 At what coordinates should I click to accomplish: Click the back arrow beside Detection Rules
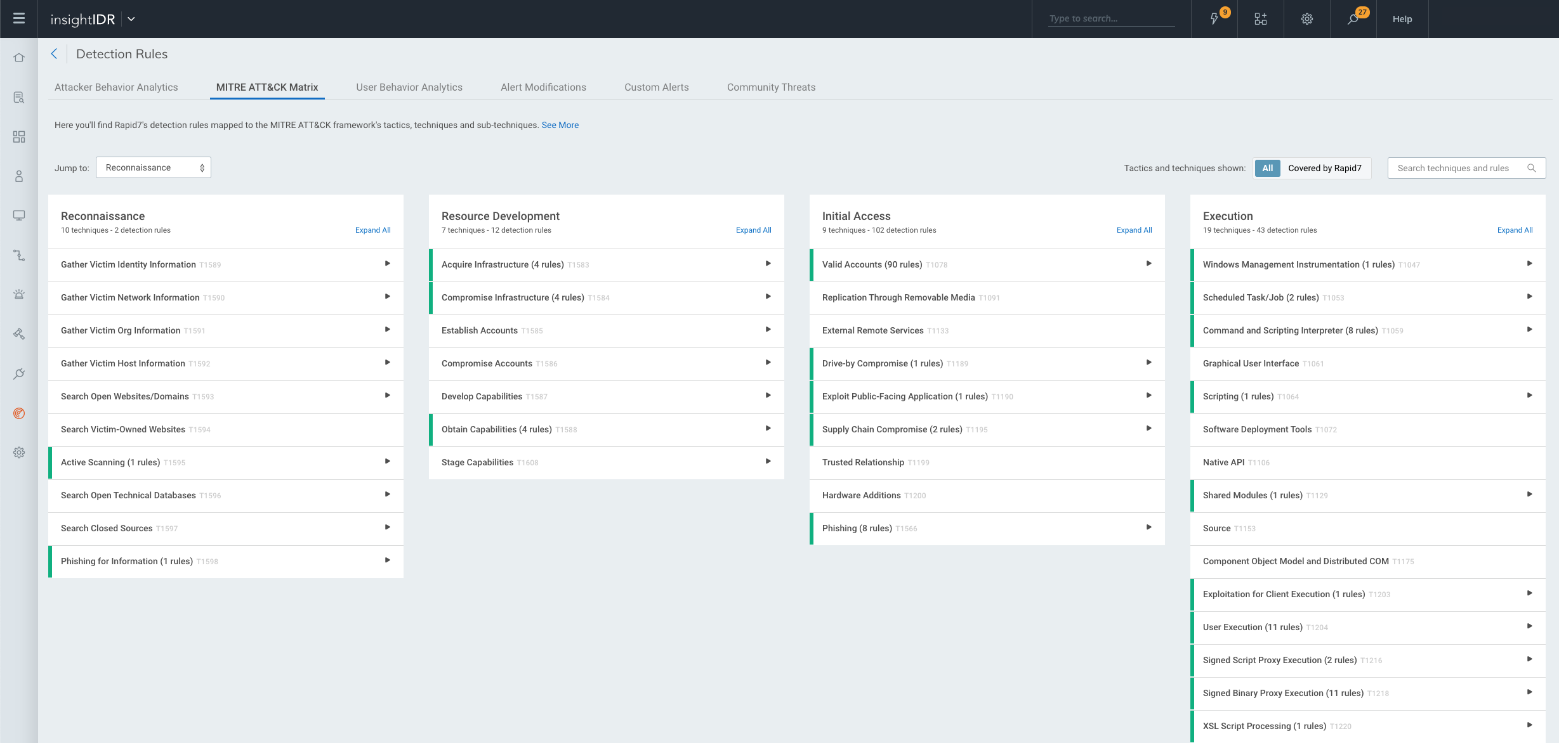(55, 54)
